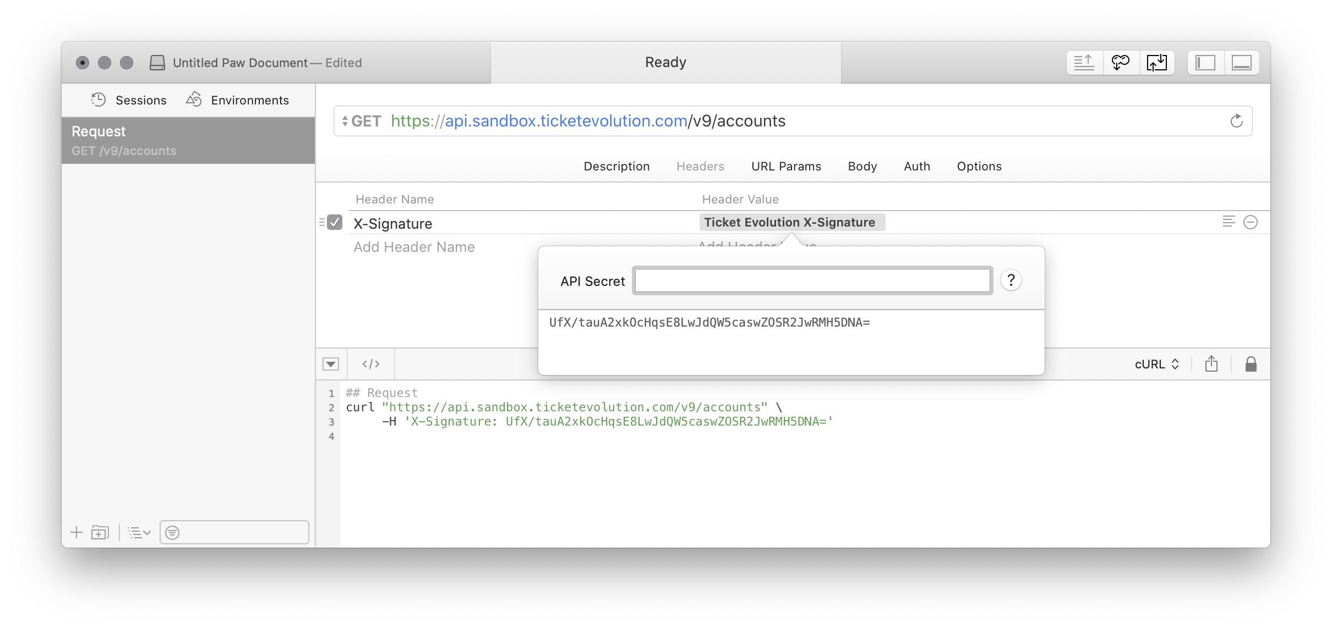Click the cloud sync icon in the toolbar
Screen dimensions: 1332x629
1120,63
